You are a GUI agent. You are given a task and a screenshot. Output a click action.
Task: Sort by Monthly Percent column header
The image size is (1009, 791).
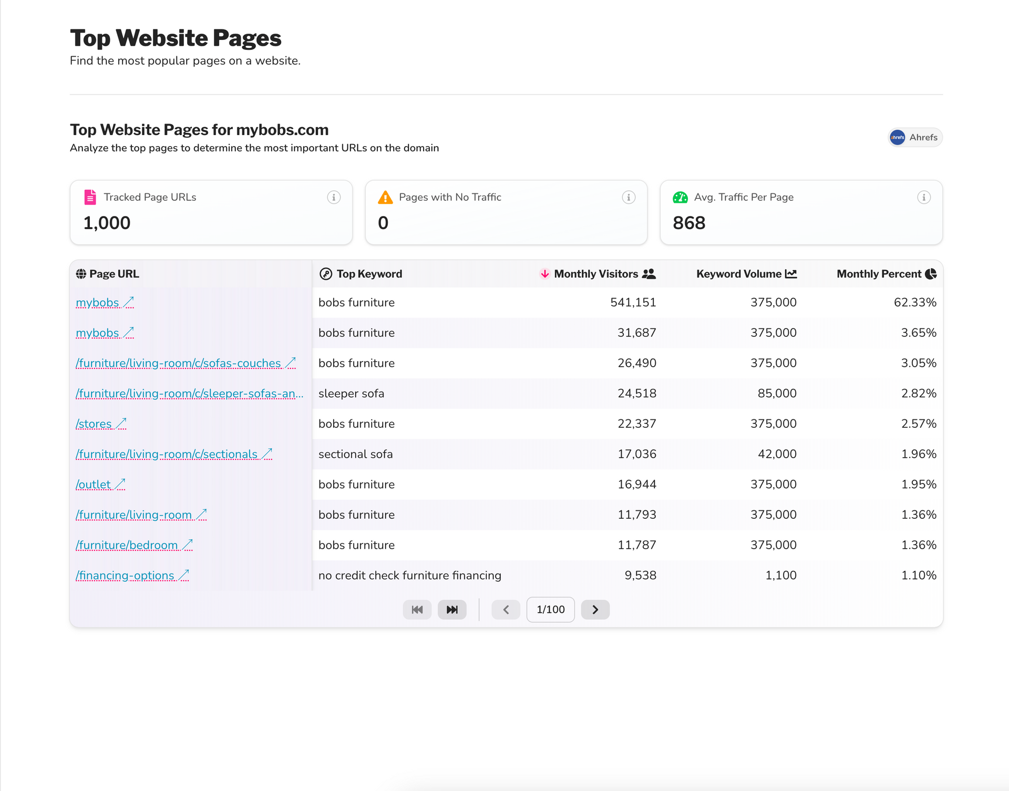click(x=879, y=274)
